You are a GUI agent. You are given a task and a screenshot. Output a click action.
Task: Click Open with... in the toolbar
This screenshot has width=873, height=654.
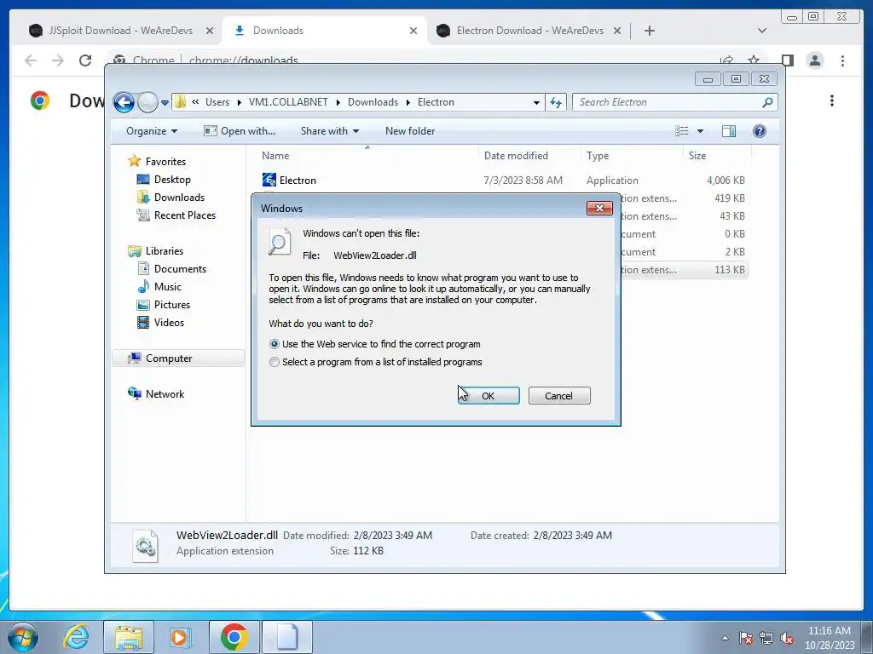(240, 131)
